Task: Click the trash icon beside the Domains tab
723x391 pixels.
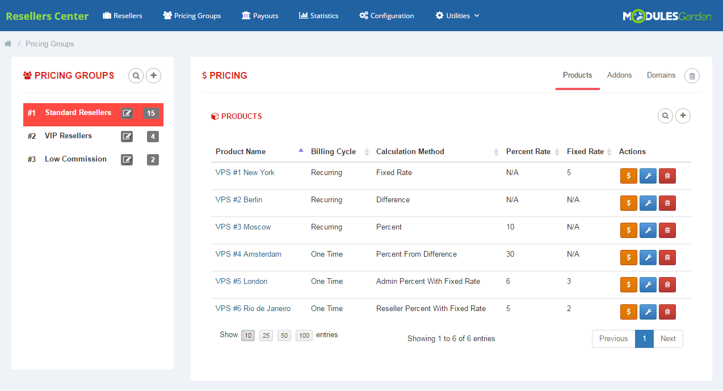Action: (x=692, y=75)
